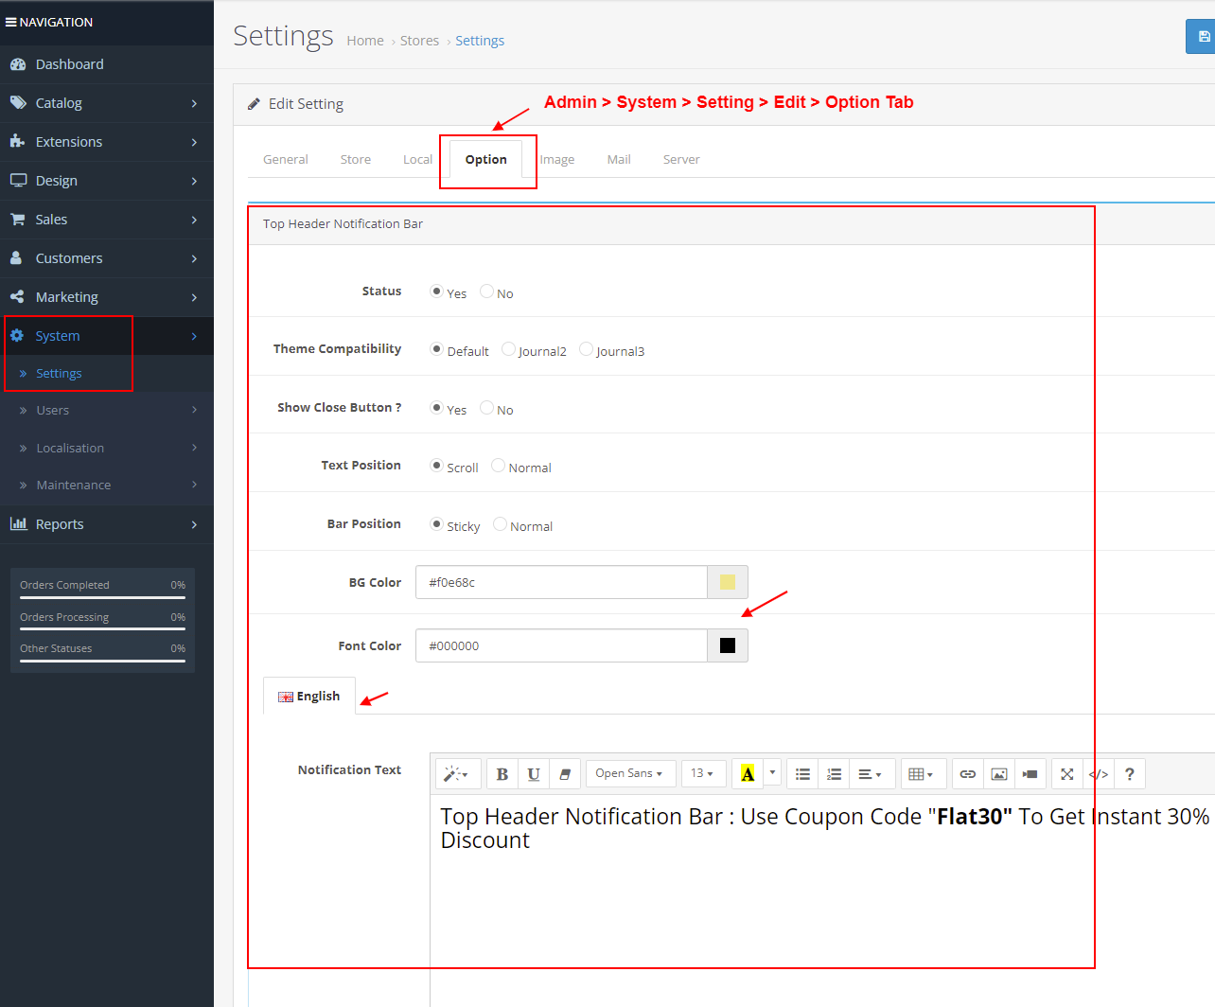The image size is (1215, 1007).
Task: Click the Stores breadcrumb link
Action: 419,41
